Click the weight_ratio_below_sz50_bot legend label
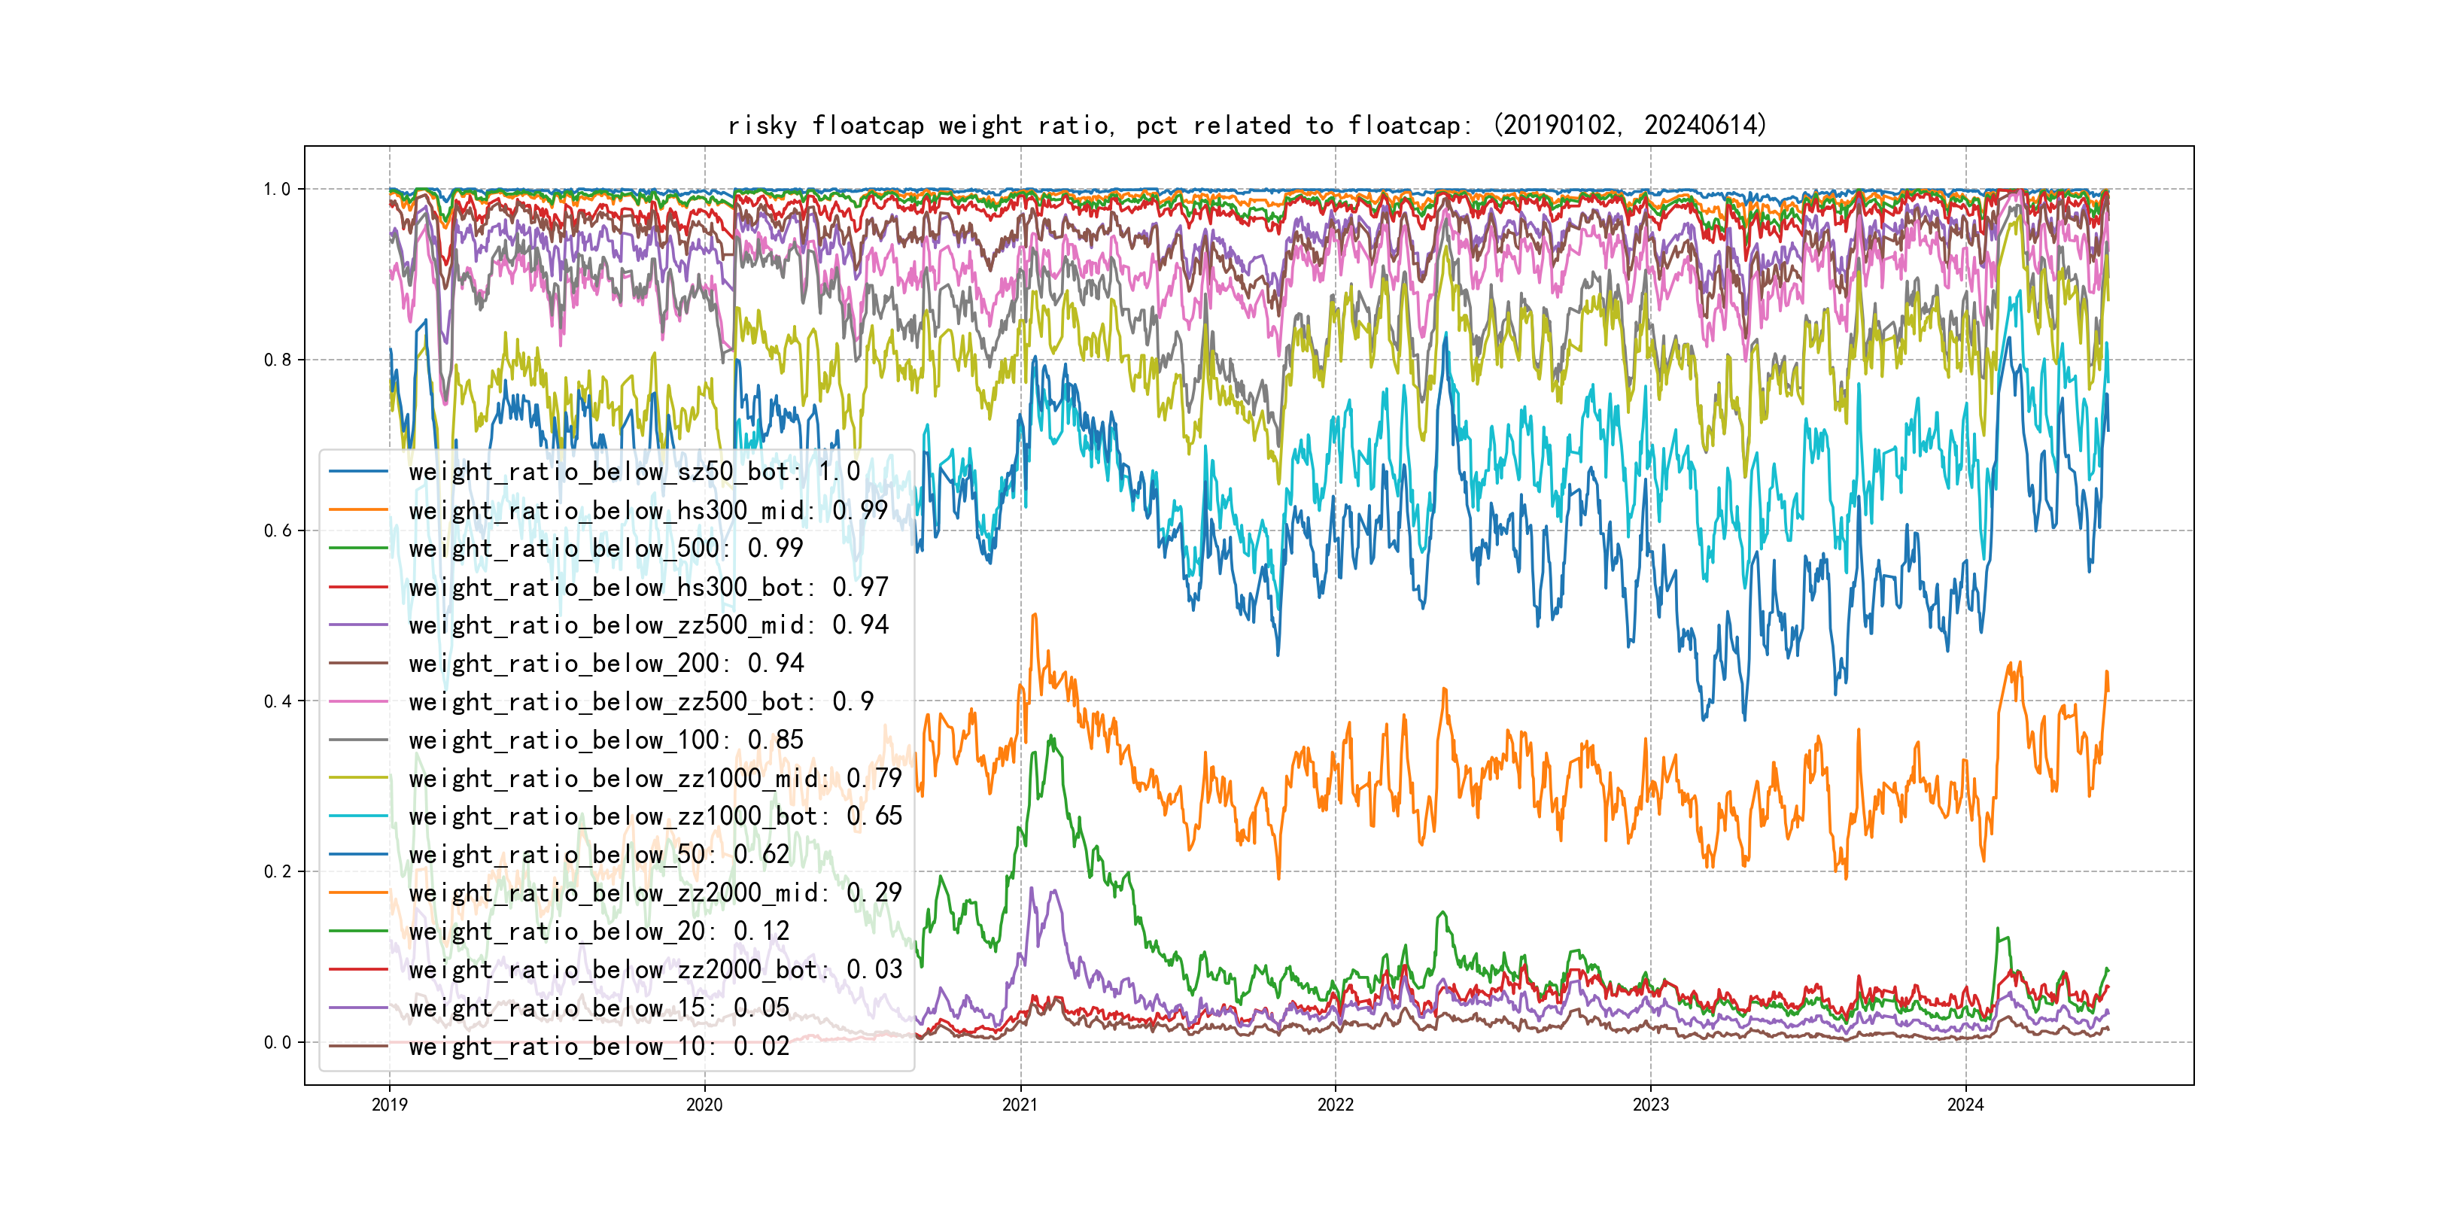Image resolution: width=2438 pixels, height=1219 pixels. click(634, 471)
